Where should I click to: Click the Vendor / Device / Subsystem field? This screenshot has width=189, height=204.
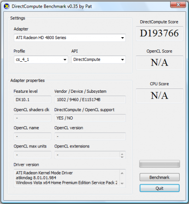pos(90,99)
